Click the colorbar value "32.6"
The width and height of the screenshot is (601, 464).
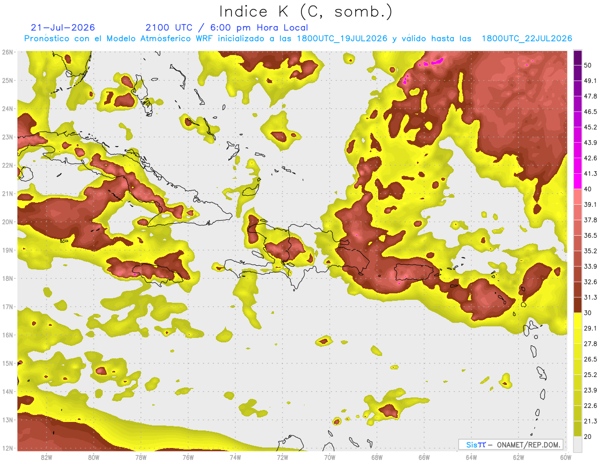coord(590,282)
